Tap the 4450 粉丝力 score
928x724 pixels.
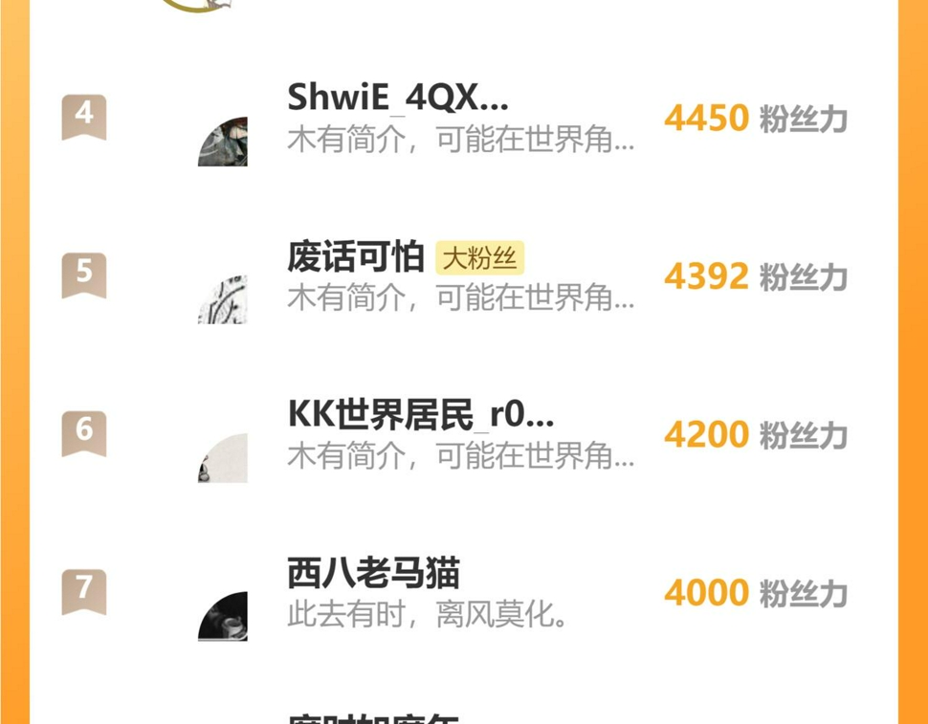point(756,118)
